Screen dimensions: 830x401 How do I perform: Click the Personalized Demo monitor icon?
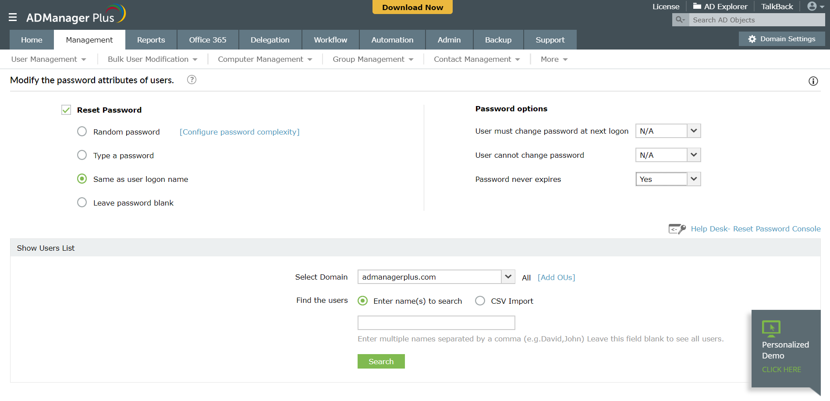pyautogui.click(x=771, y=329)
